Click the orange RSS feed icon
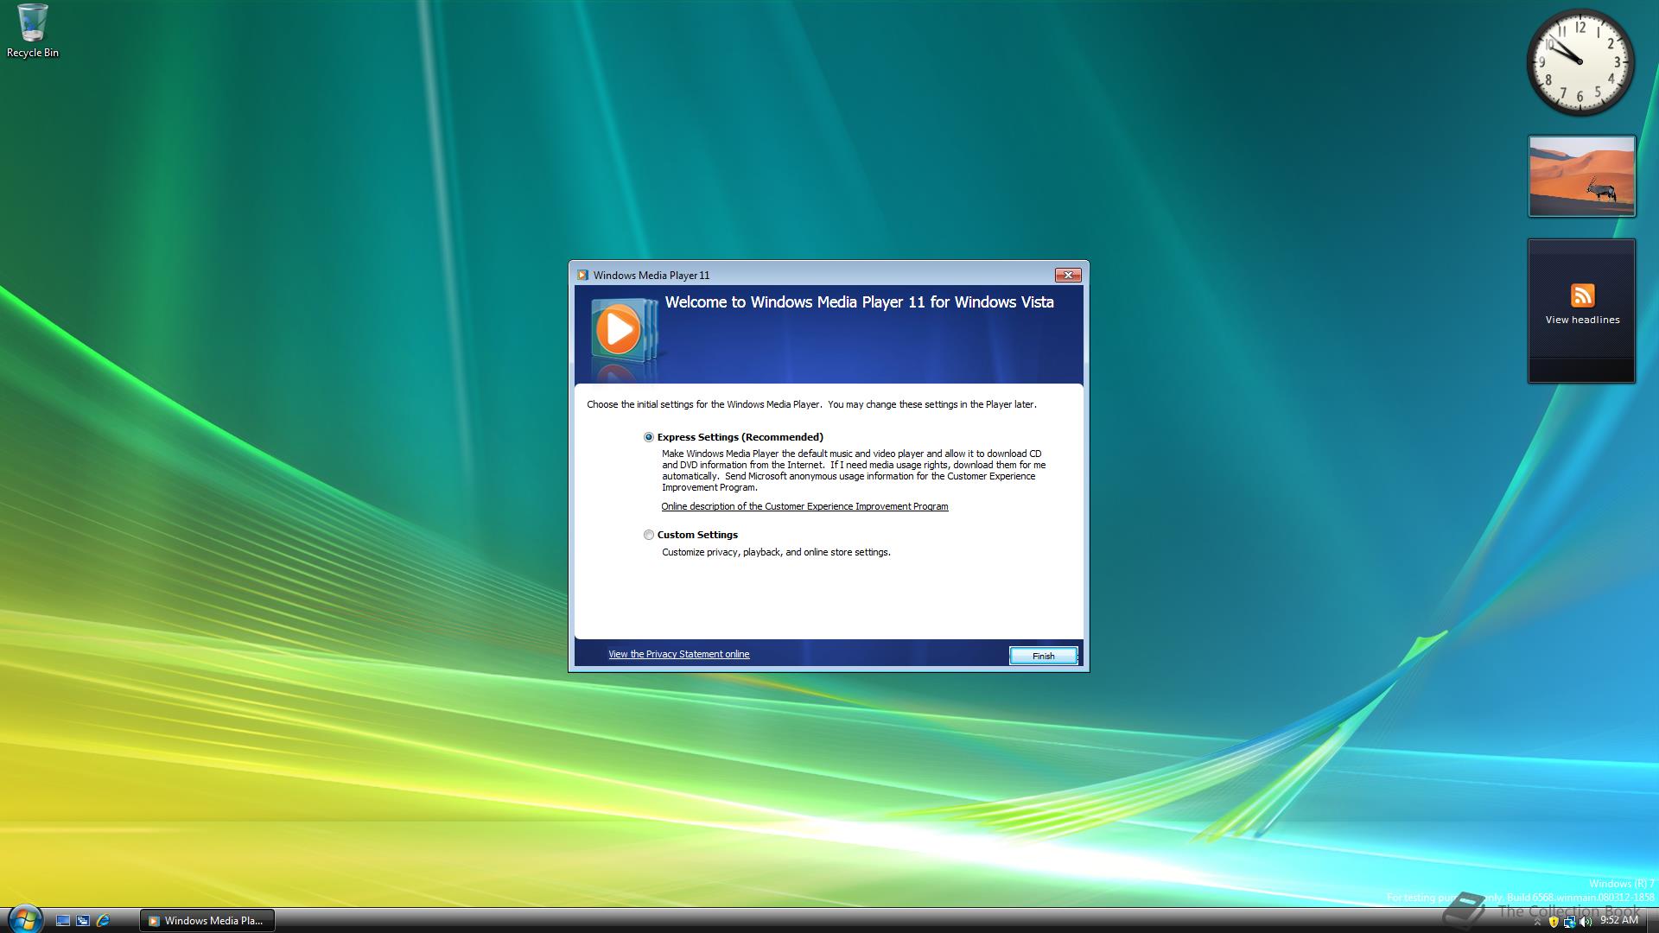Viewport: 1659px width, 933px height. (x=1582, y=295)
